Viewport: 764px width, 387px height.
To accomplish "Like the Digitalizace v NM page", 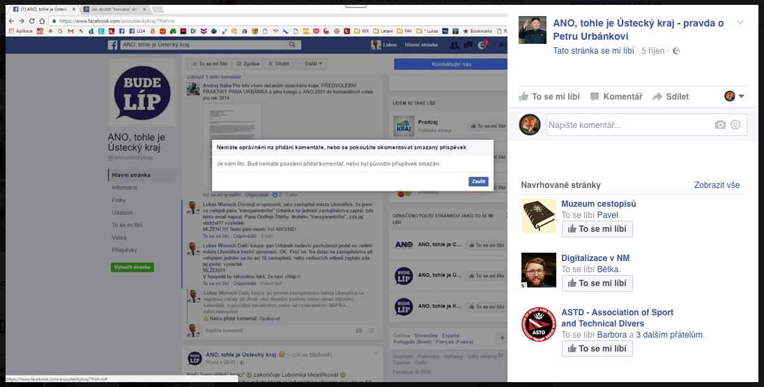I will tap(597, 283).
